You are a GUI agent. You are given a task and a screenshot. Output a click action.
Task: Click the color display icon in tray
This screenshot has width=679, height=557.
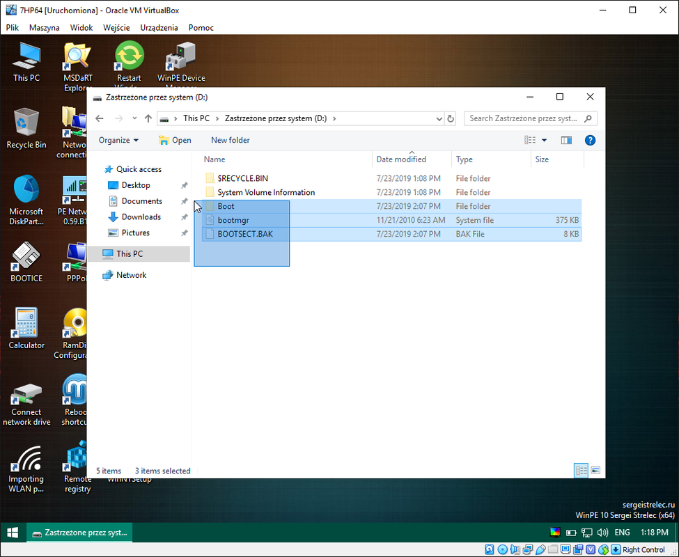(555, 533)
